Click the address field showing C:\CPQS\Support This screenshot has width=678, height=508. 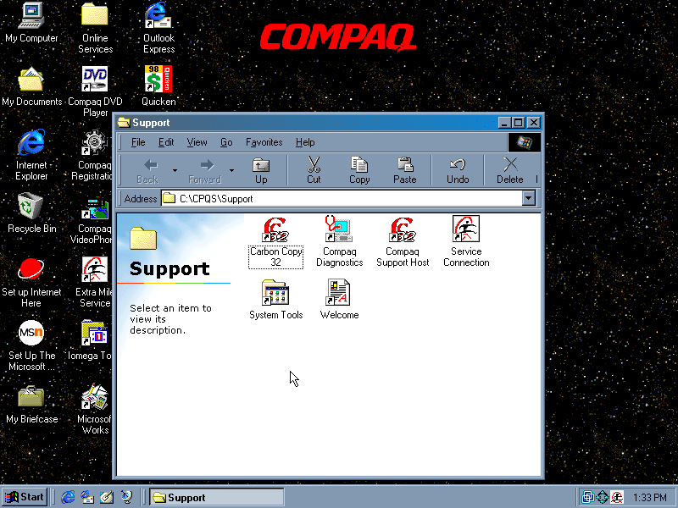tap(342, 199)
